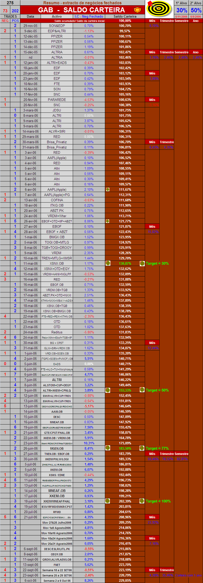Click the 'Target = 100%' label
The height and width of the screenshot is (583, 203).
click(x=158, y=501)
